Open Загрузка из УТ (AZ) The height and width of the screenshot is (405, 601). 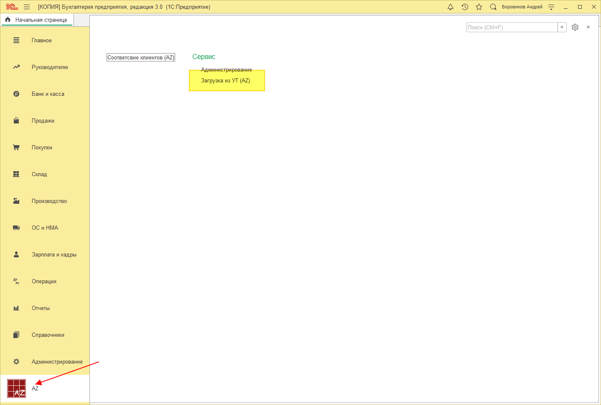225,81
